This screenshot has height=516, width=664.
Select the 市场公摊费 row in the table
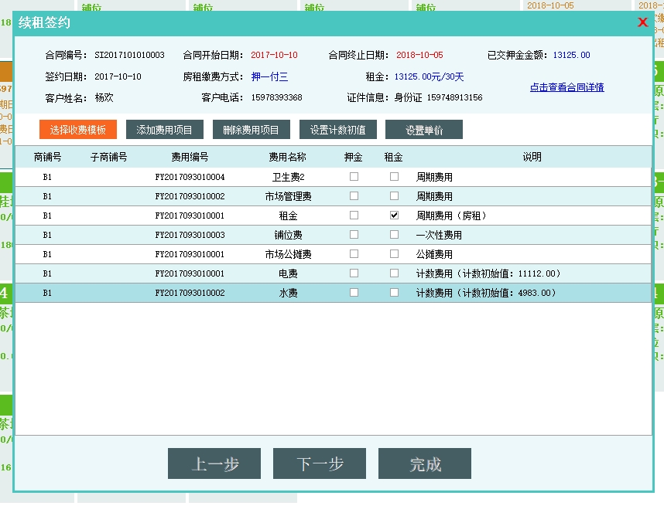288,254
